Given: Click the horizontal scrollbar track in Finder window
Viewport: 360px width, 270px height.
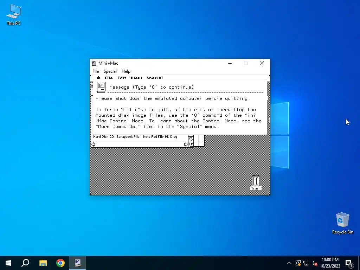Looking at the screenshot, I should pyautogui.click(x=140, y=144).
